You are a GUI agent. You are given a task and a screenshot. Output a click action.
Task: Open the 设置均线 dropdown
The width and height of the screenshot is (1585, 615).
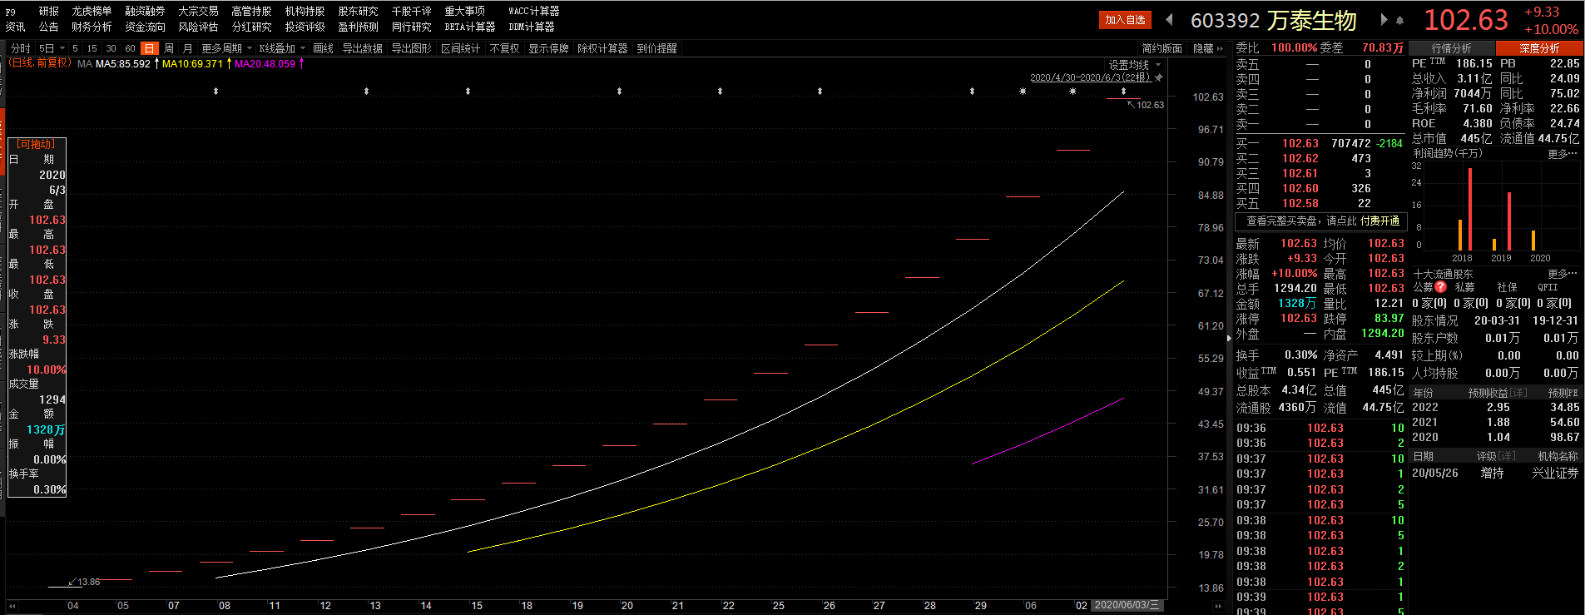pyautogui.click(x=1134, y=64)
